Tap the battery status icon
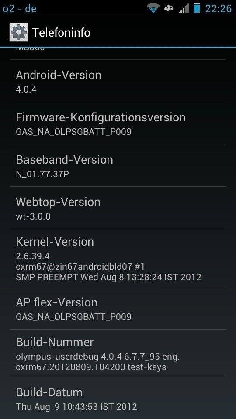Viewport: 236px width, 419px height. pos(197,8)
